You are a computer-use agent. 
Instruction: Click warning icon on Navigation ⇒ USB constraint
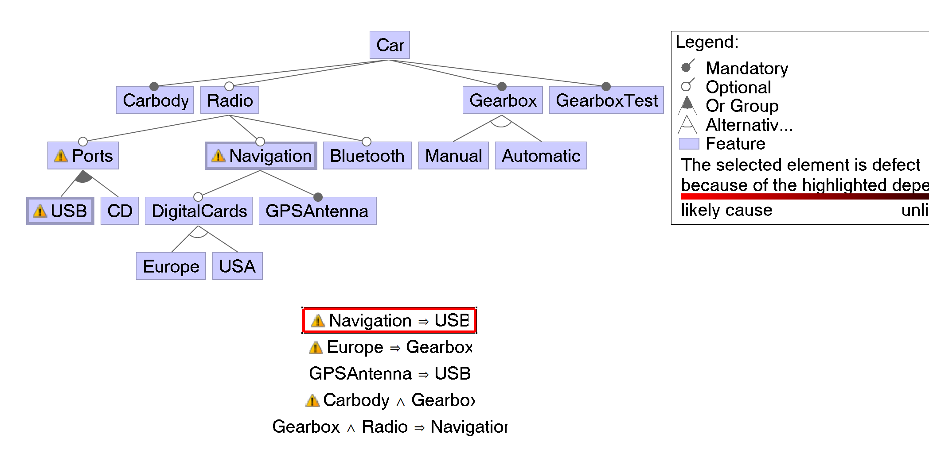318,321
